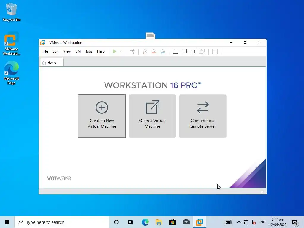304x228 pixels.
Task: Show hidden system tray icons
Action: pos(239,222)
